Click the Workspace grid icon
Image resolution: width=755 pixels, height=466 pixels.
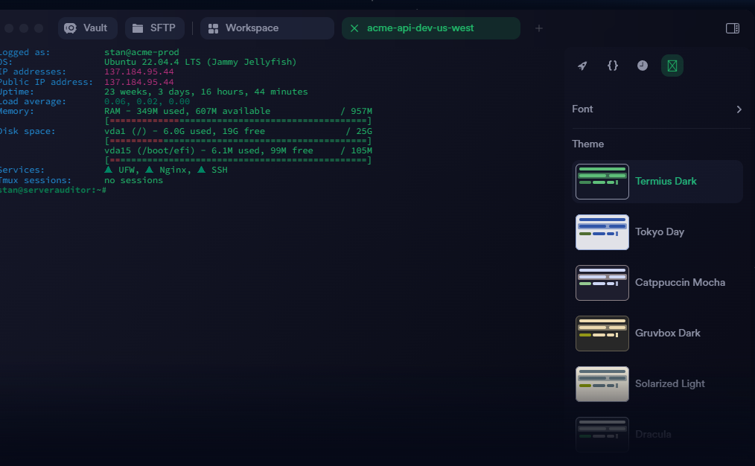tap(213, 28)
